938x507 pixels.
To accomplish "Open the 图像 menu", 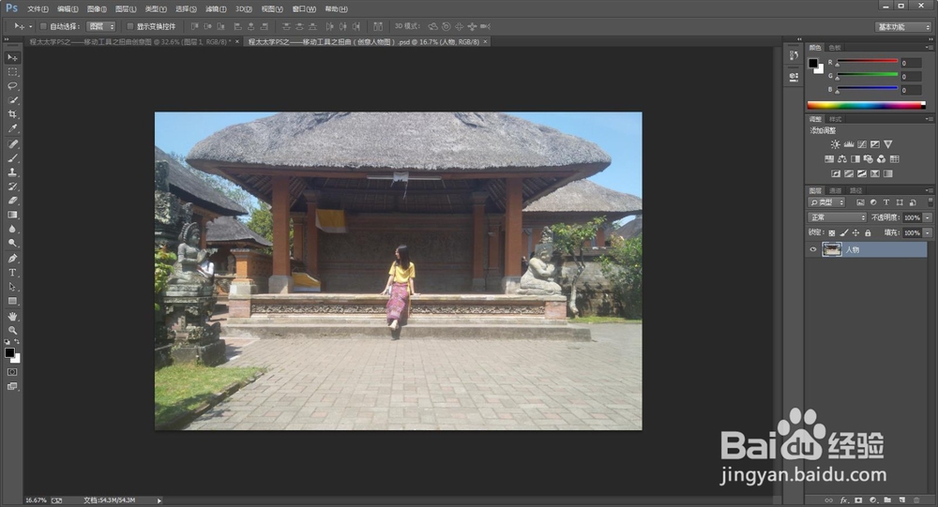I will (97, 9).
